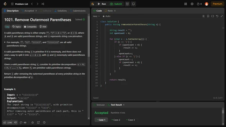Viewport: 226px width, 127px height.
Task: Select Case 1 result
Action: point(101,120)
